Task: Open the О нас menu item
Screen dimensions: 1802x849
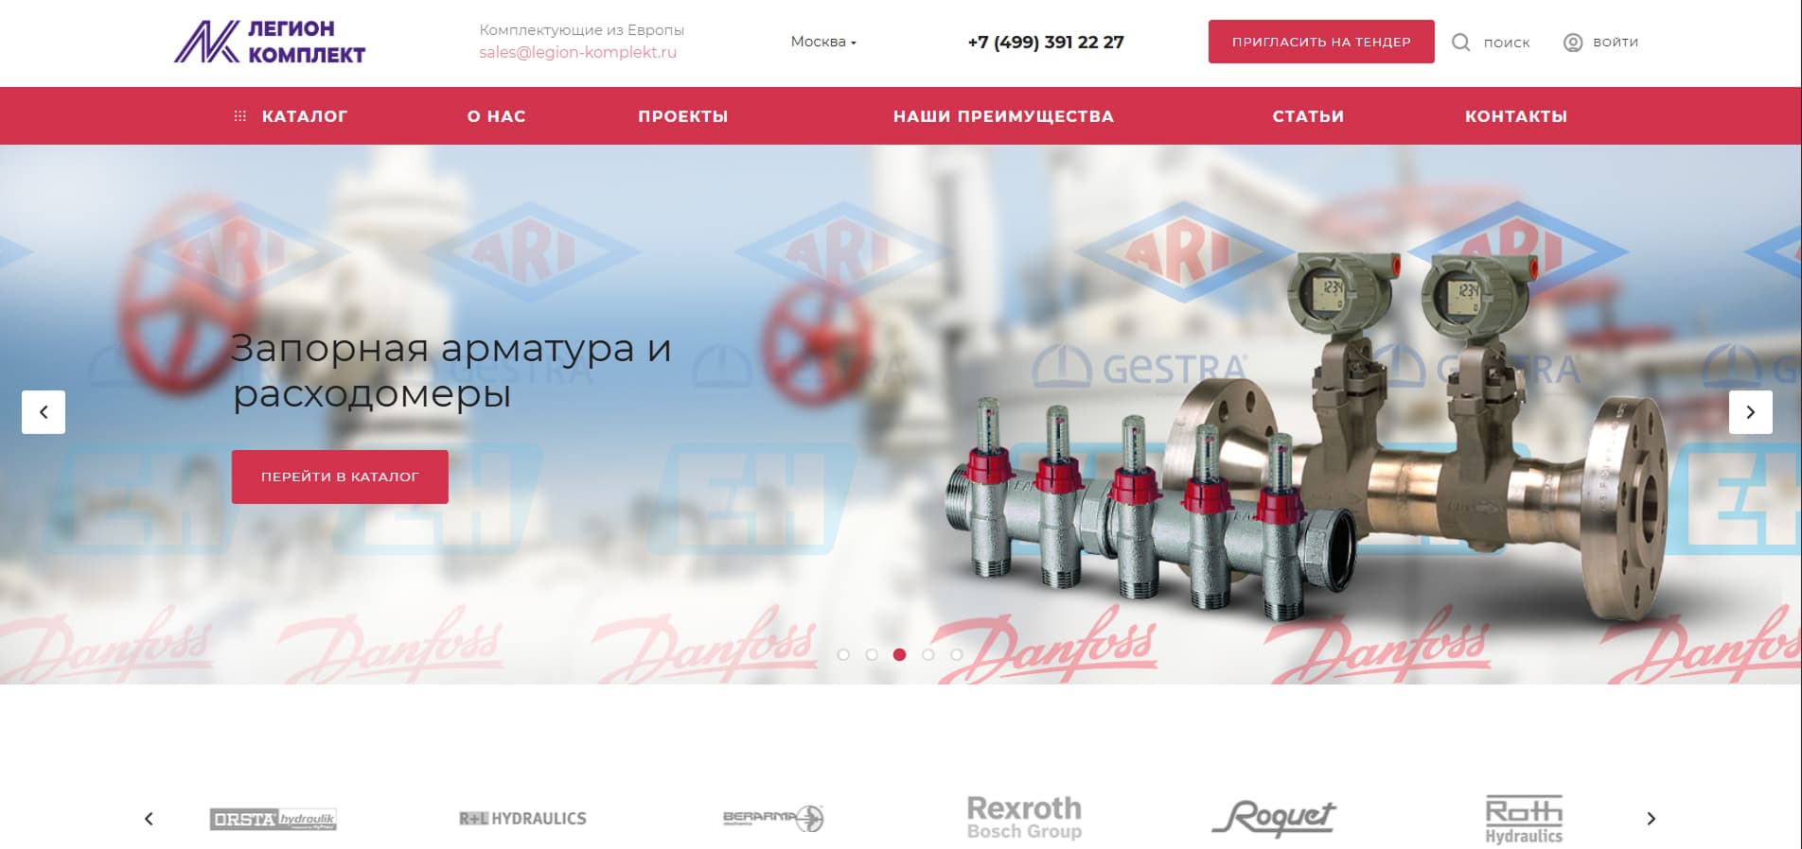Action: coord(496,116)
